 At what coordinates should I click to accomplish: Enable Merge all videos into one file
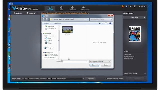click(106, 79)
